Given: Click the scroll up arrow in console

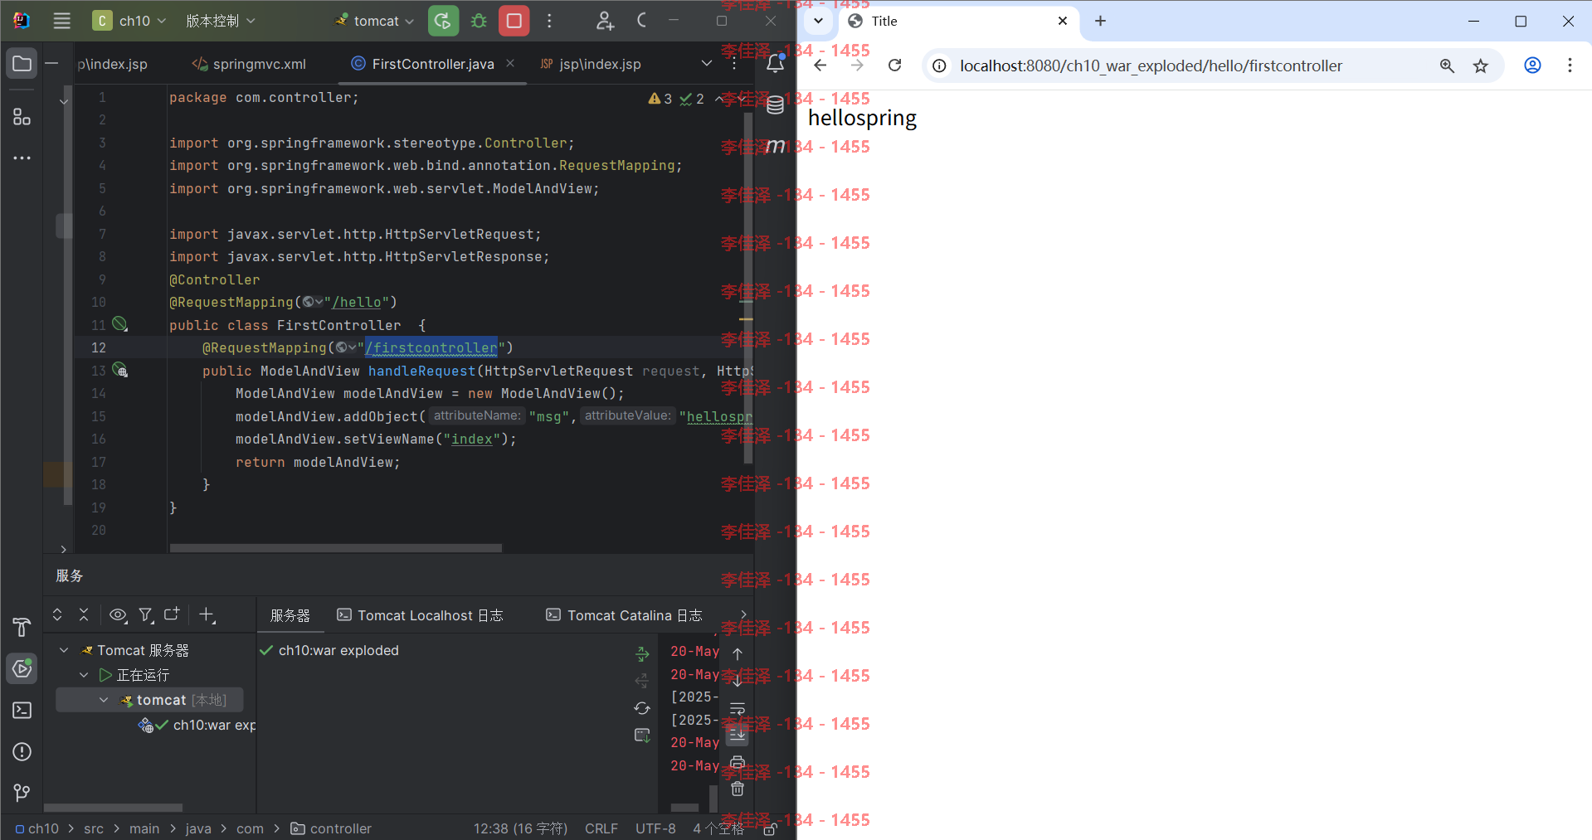Looking at the screenshot, I should click(738, 653).
